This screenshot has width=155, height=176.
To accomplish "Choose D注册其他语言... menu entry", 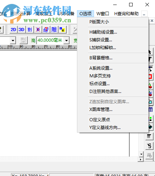I will pos(113,92).
